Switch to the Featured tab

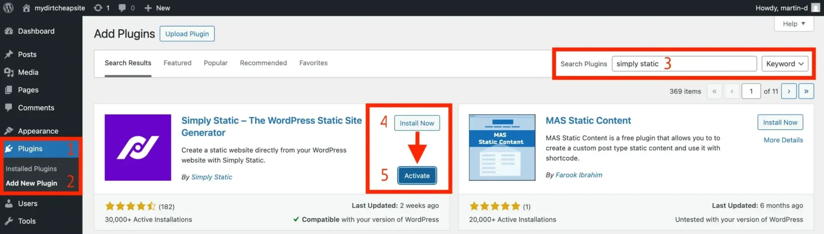point(177,63)
